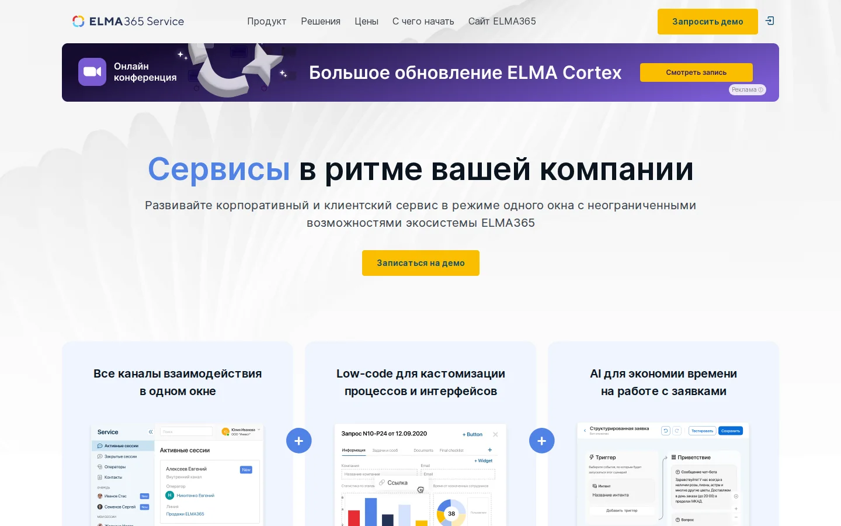
Task: Click the Юлия Иванова user dropdown
Action: [x=241, y=432]
